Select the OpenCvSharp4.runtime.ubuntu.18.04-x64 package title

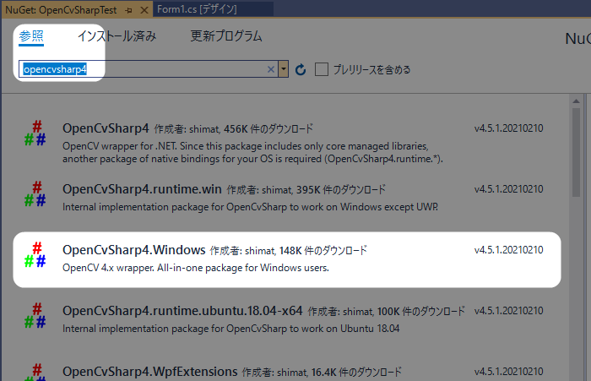coord(182,310)
